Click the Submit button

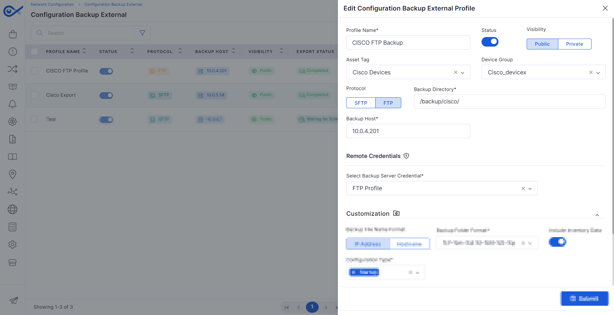[x=584, y=298]
